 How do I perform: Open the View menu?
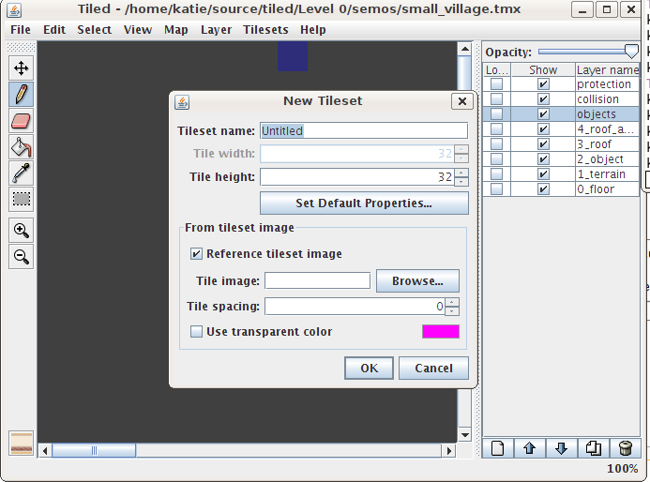(138, 30)
